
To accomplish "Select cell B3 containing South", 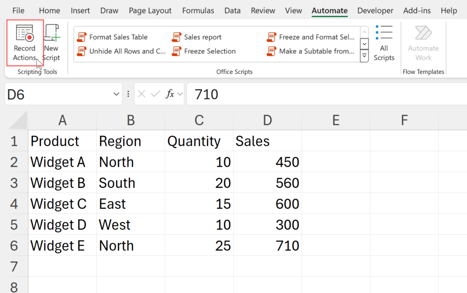I will (x=130, y=183).
